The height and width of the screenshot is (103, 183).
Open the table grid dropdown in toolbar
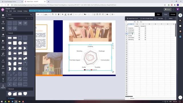click(x=113, y=14)
